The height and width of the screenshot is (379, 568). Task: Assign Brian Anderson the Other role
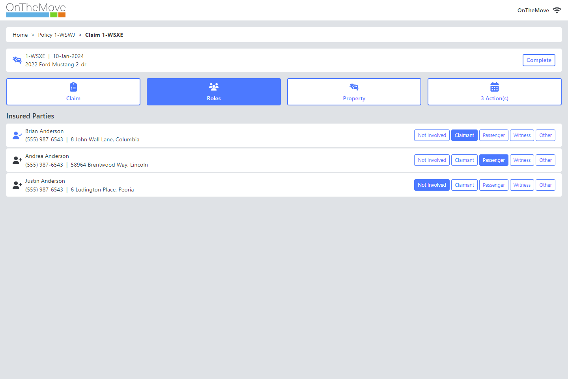pyautogui.click(x=546, y=135)
